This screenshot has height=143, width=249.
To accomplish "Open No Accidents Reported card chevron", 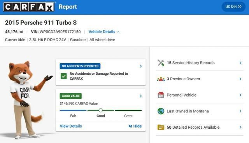I will tap(141, 66).
